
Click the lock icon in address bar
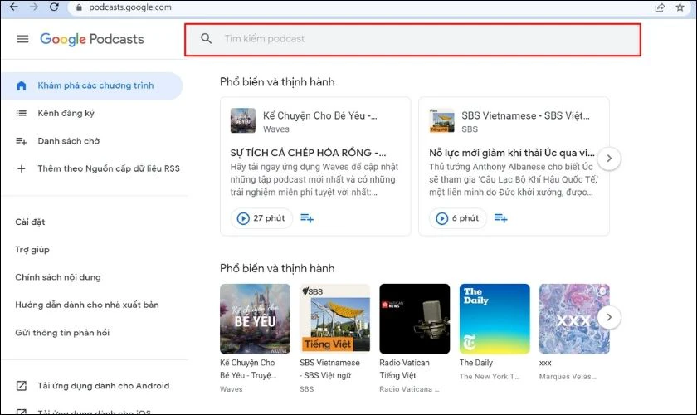tap(79, 7)
